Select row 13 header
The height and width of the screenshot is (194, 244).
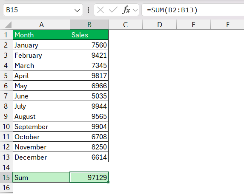point(6,157)
